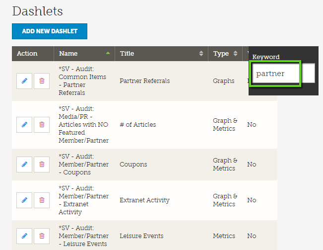Edit the Partner Referrals dashlet

point(24,81)
